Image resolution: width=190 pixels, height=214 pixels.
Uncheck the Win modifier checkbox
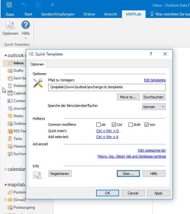pyautogui.click(x=147, y=125)
